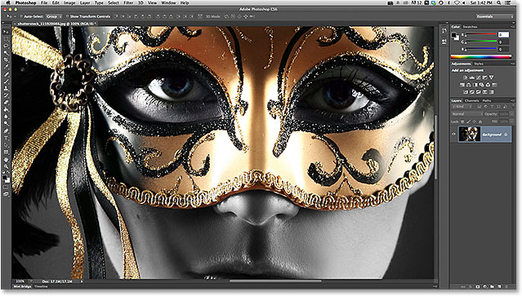Add Levels adjustment
The width and height of the screenshot is (522, 296).
click(x=471, y=77)
